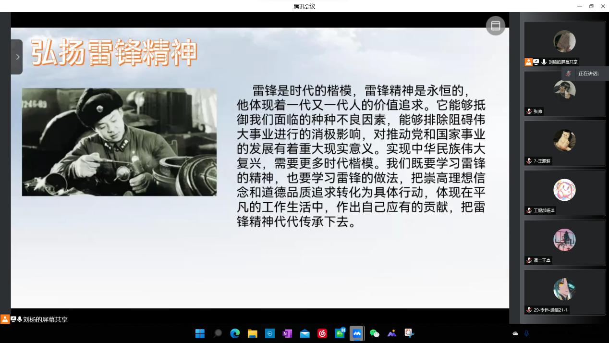Click 刘杨's microphone icon in participant panel
This screenshot has width=609, height=343.
(x=544, y=62)
